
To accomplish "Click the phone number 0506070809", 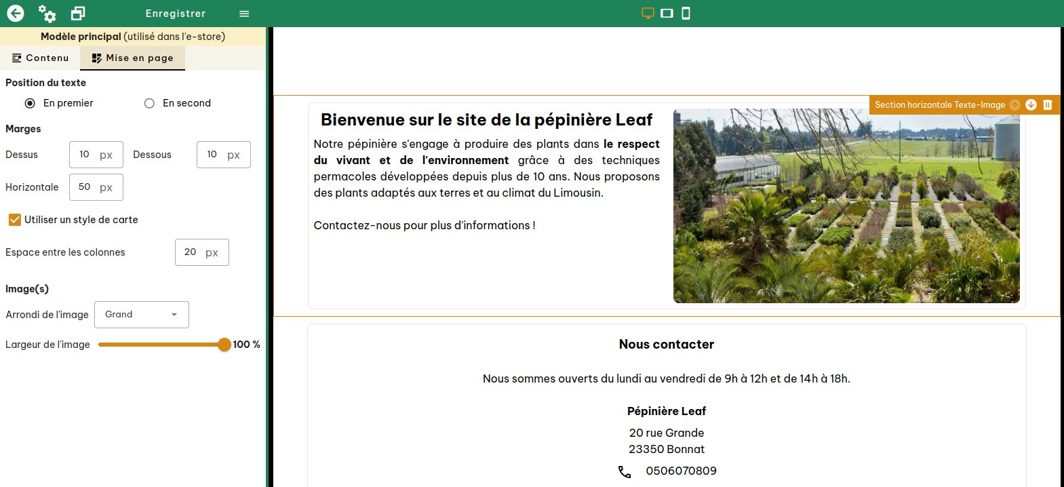I will tap(681, 471).
